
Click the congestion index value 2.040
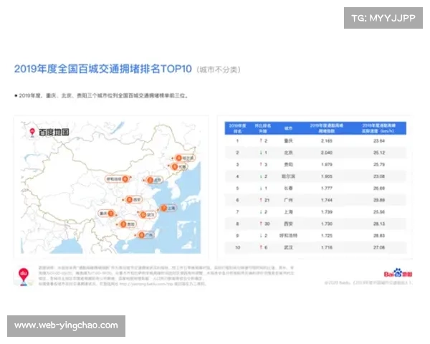(x=327, y=153)
